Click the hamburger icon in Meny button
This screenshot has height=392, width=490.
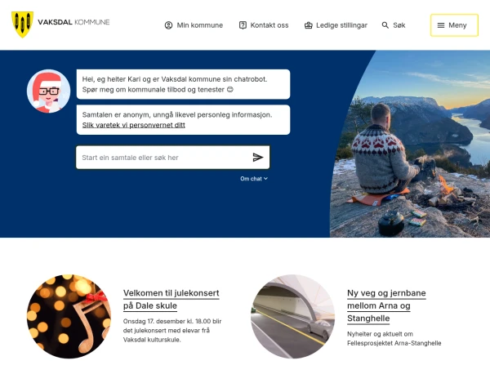tap(441, 25)
